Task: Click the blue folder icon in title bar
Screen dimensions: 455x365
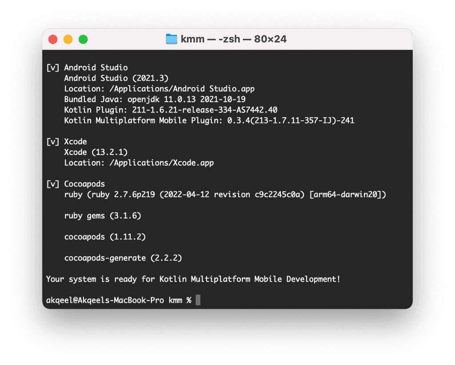Action: [172, 39]
